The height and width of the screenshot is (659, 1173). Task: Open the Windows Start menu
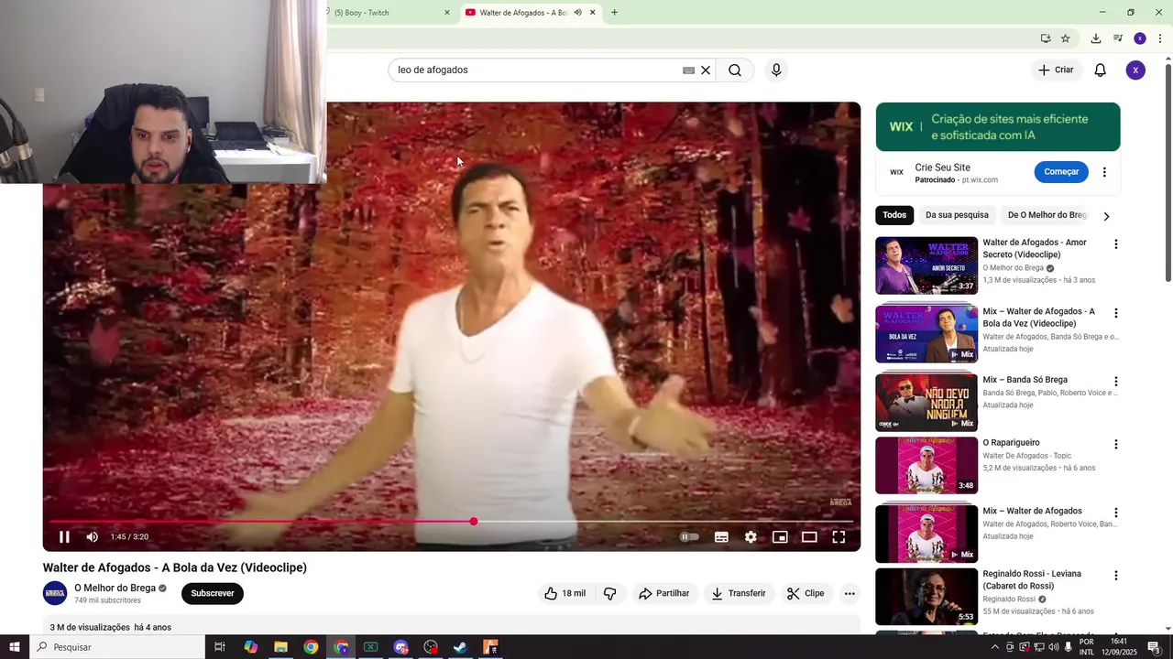(x=15, y=647)
